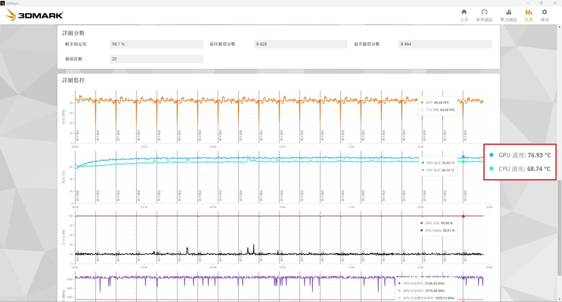This screenshot has height=302, width=562.
Task: Open the Stress Tests (壓力測試) icon
Action: pyautogui.click(x=508, y=12)
